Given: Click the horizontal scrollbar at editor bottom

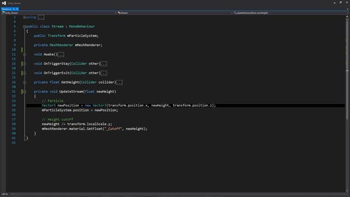Looking at the screenshot, I should 179,194.
